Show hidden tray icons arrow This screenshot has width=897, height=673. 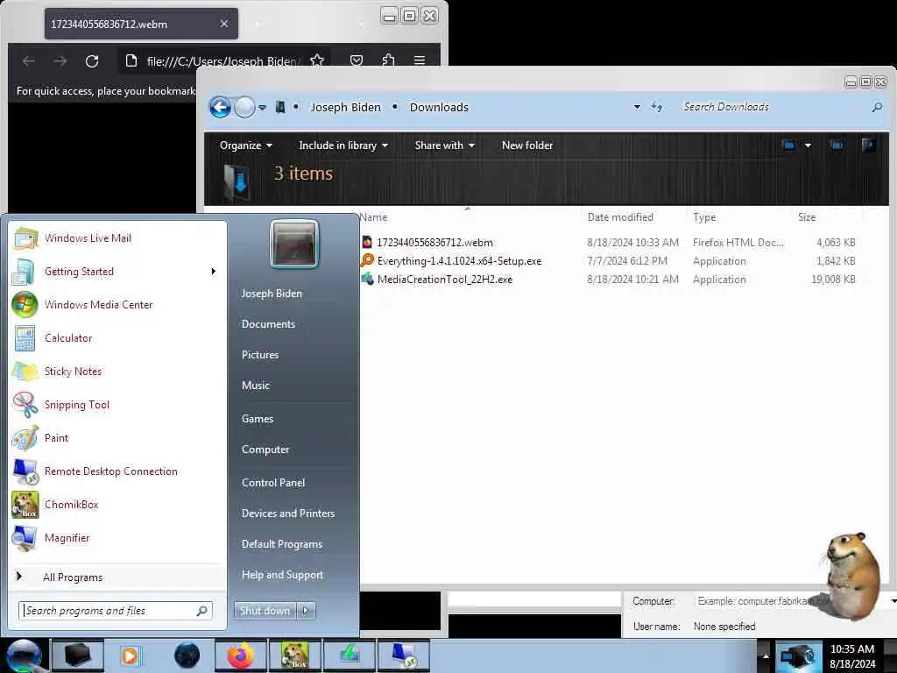766,655
